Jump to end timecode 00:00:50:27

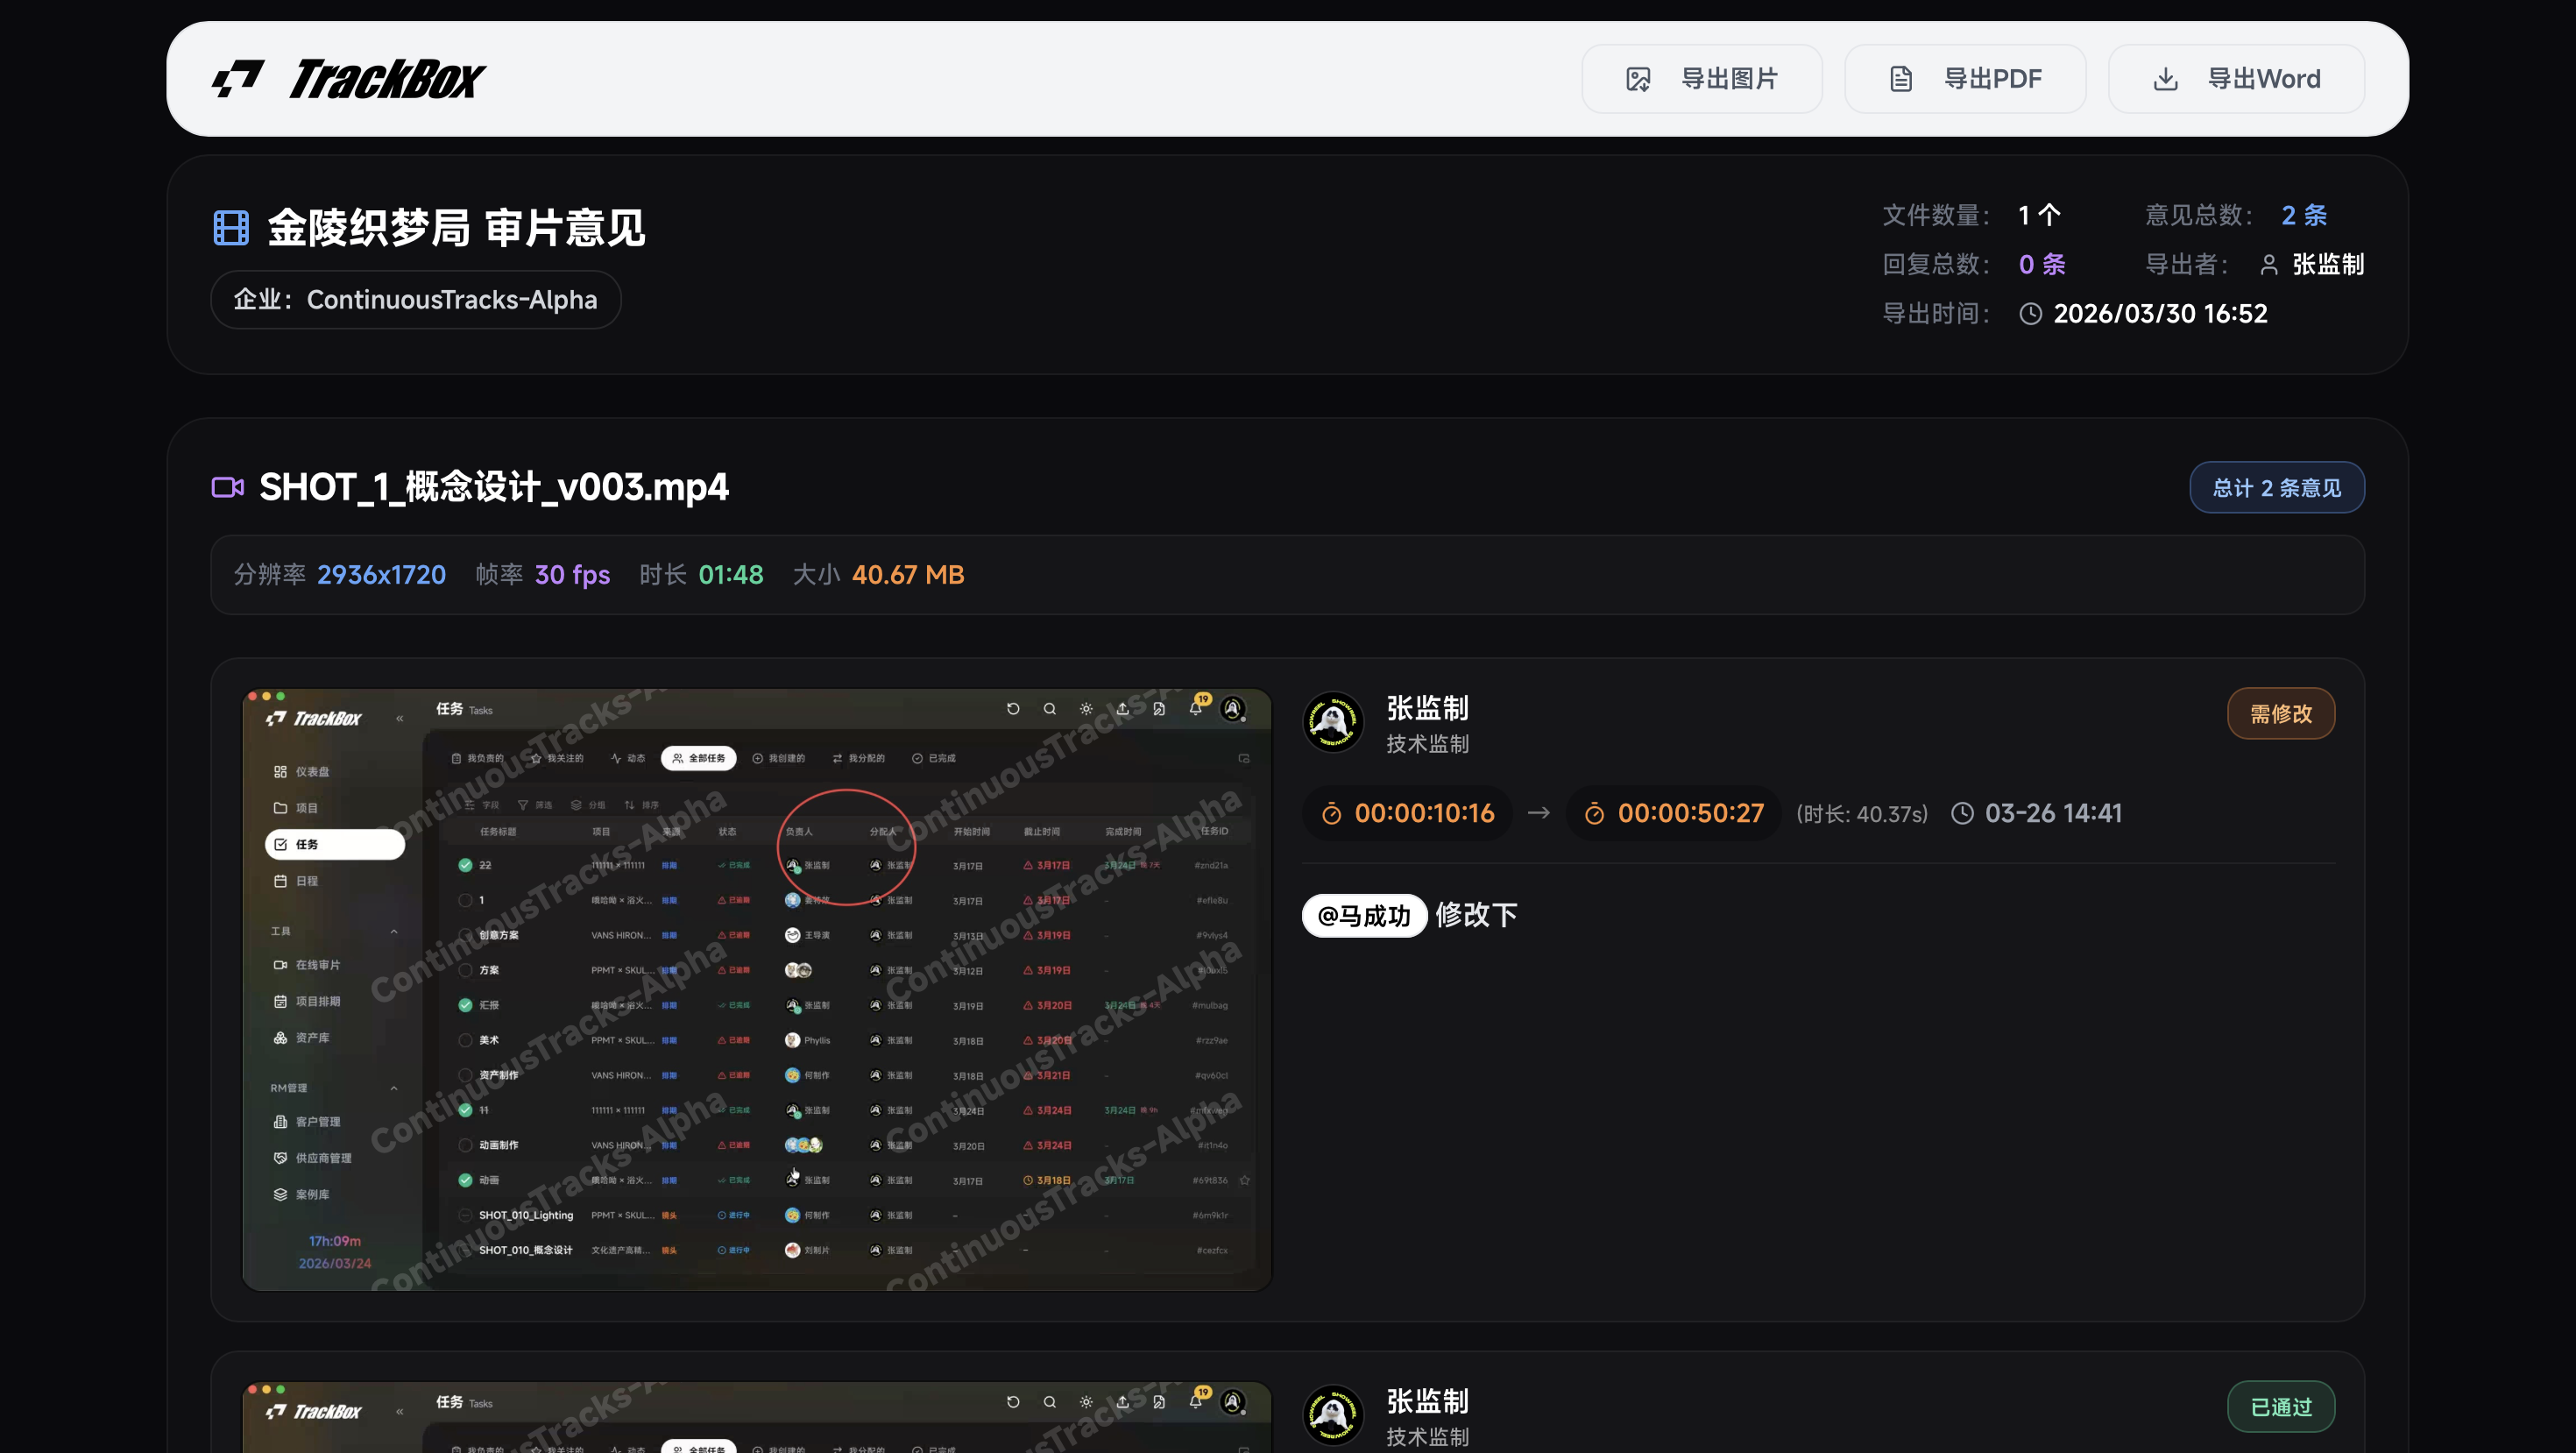point(1673,813)
